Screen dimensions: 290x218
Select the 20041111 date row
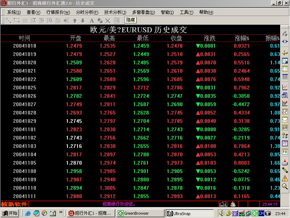point(140,196)
